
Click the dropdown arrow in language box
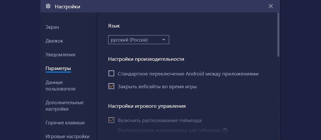click(x=164, y=40)
